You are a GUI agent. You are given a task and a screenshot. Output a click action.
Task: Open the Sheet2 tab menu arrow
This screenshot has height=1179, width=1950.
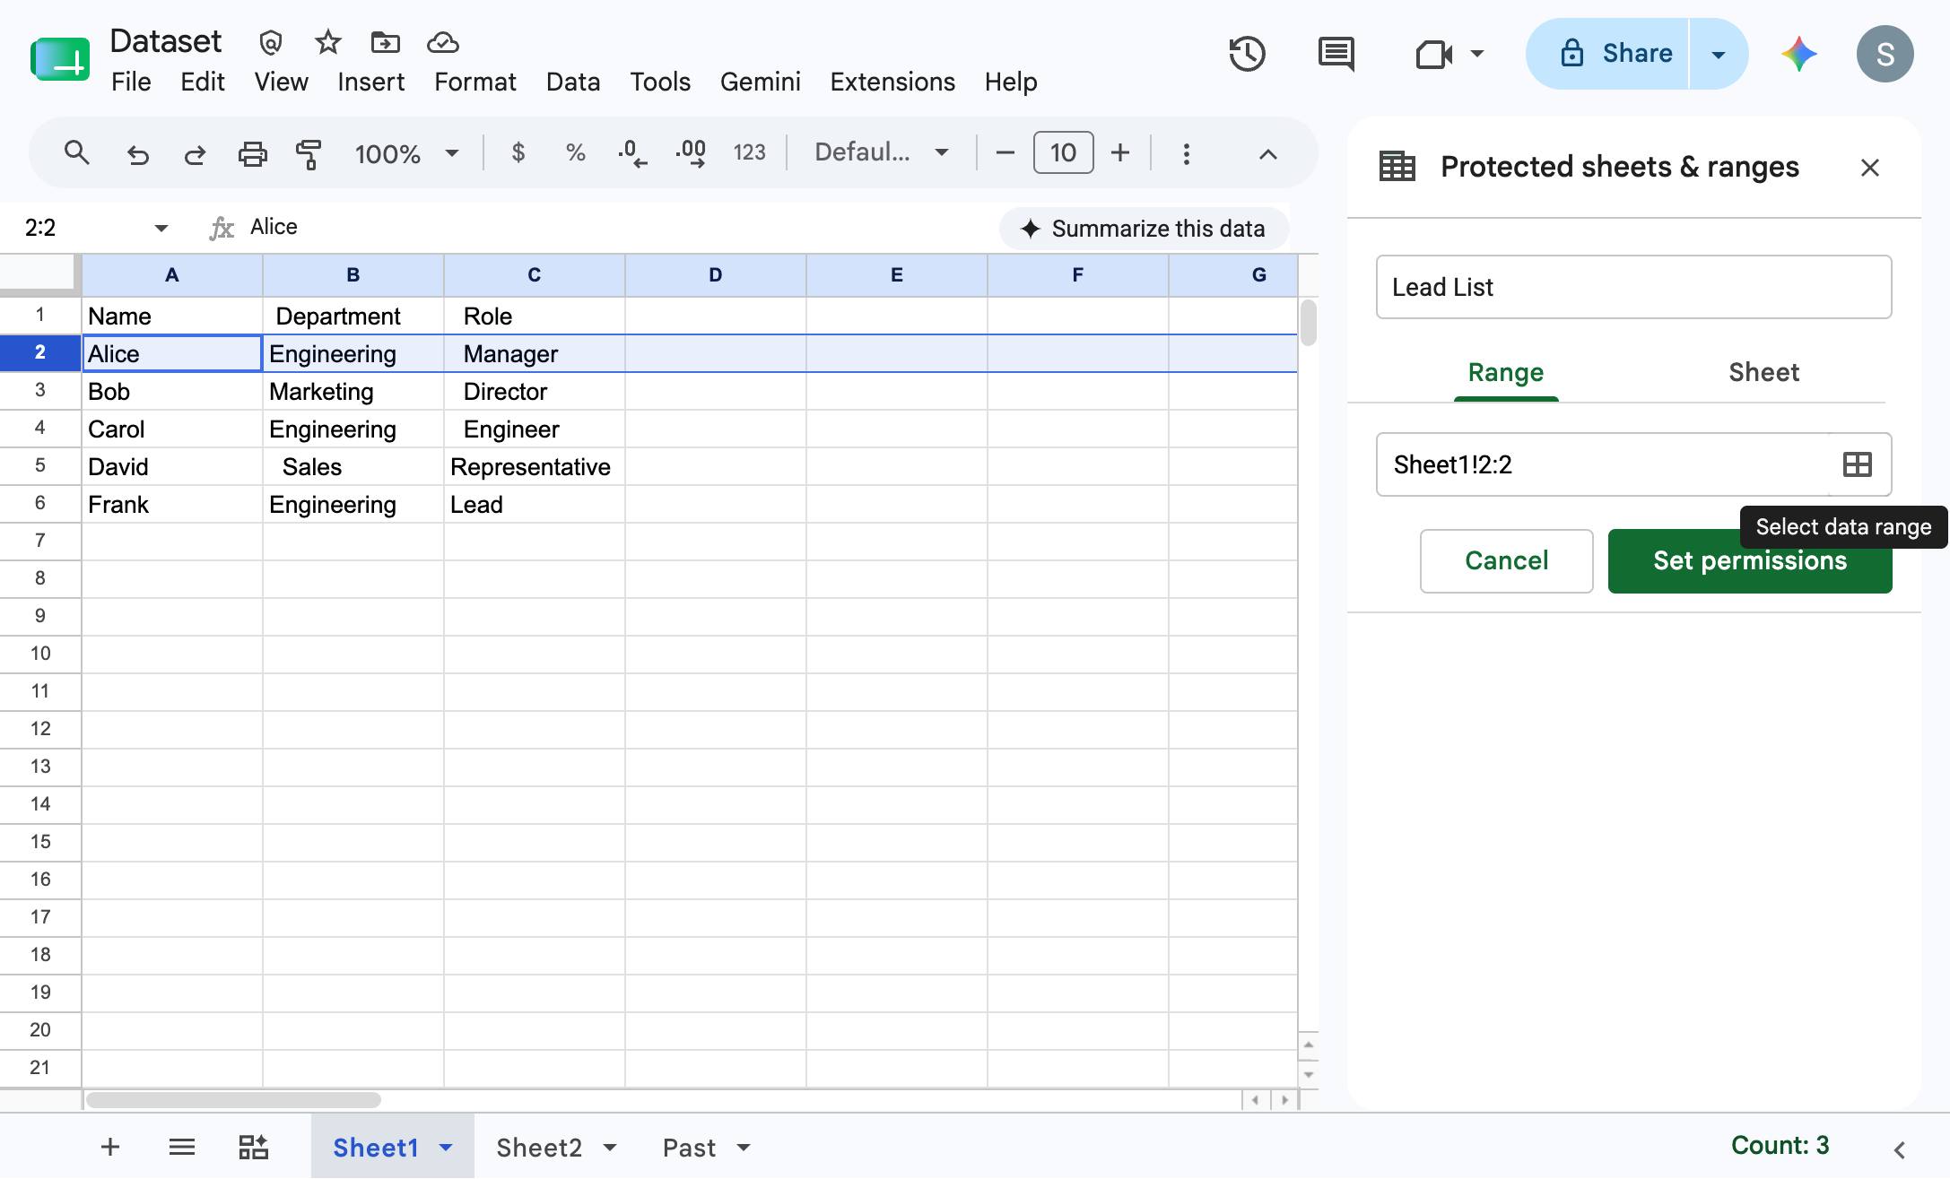tap(610, 1148)
